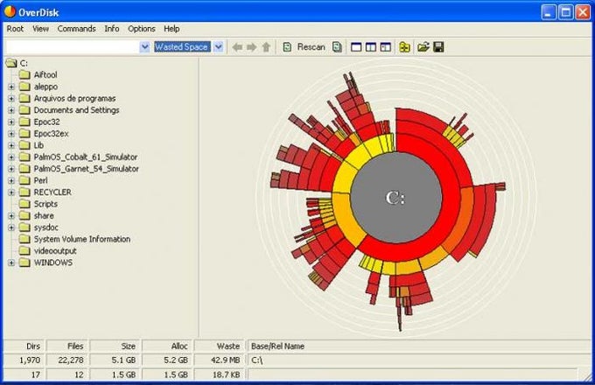This screenshot has width=595, height=385.
Task: Click the forward arrow navigation icon
Action: (251, 46)
